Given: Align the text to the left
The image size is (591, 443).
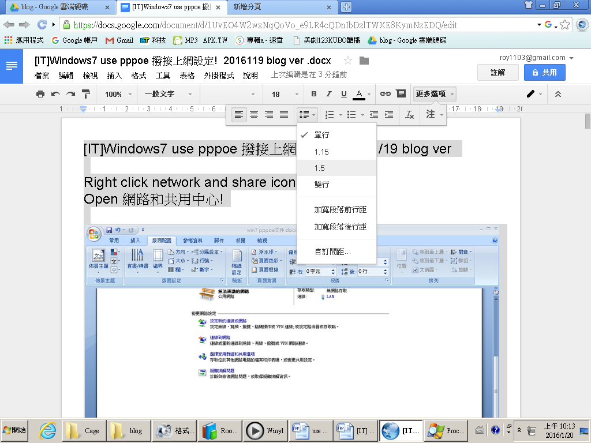Looking at the screenshot, I should click(238, 115).
